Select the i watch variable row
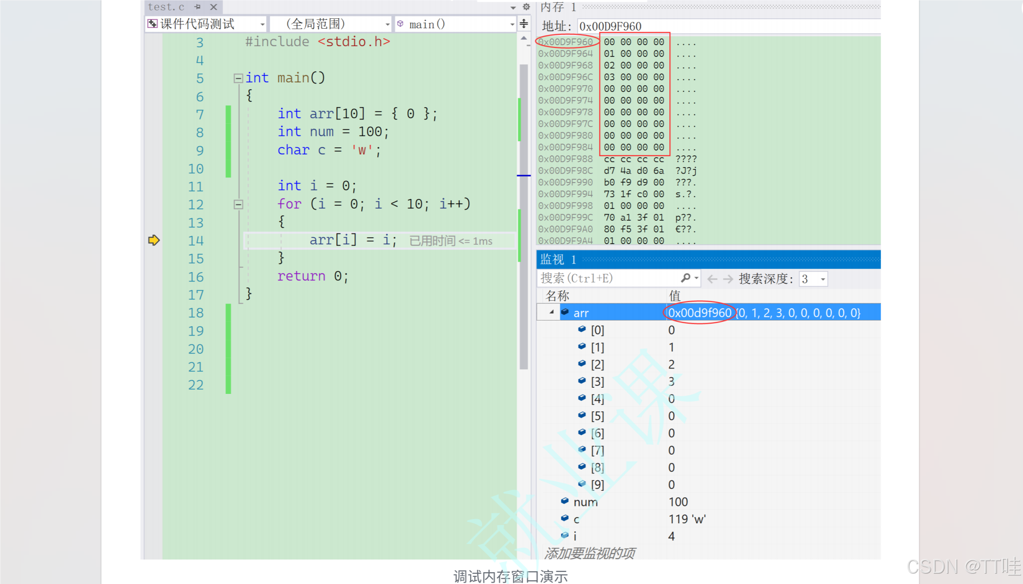Screen dimensions: 1023x584 708,536
